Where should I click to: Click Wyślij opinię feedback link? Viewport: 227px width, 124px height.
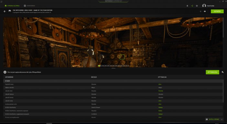214,119
